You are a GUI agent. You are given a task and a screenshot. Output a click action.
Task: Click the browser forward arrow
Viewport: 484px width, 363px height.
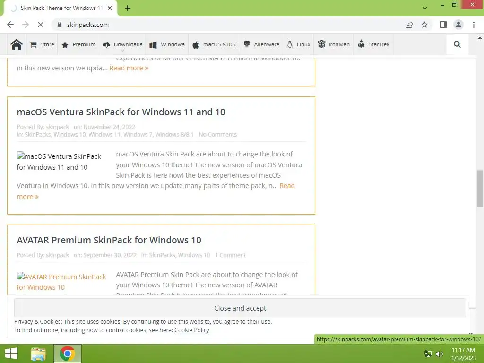(x=26, y=25)
